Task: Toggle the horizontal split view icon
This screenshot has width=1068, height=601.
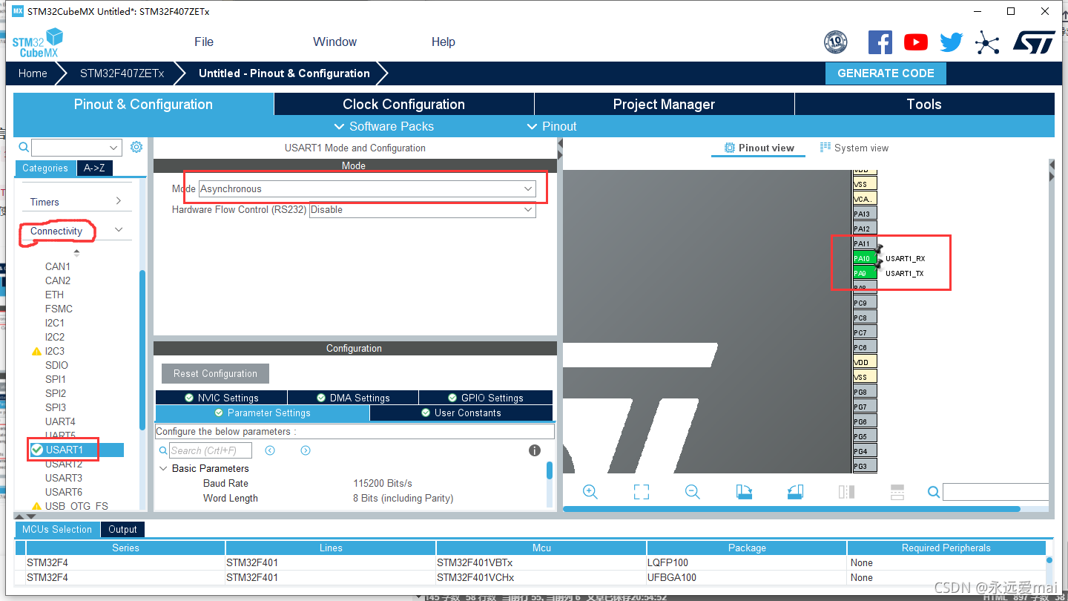Action: (897, 492)
